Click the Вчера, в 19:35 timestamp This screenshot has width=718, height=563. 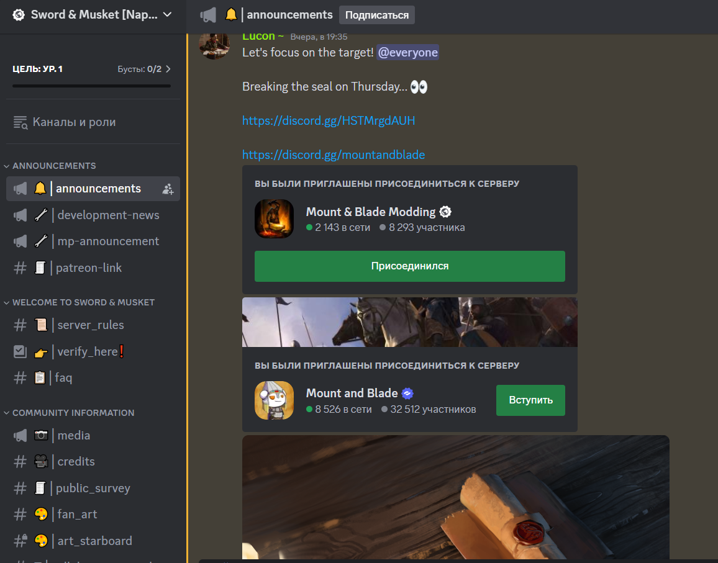tap(319, 37)
